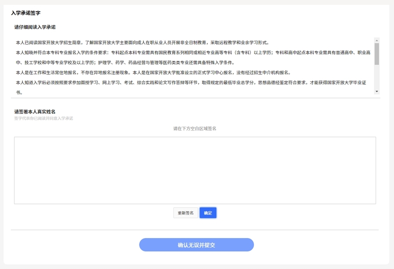Viewport: 394px width, 269px height.
Task: Click paragraph starting 本人知道入学后必须按照要求
Action: pyautogui.click(x=191, y=87)
